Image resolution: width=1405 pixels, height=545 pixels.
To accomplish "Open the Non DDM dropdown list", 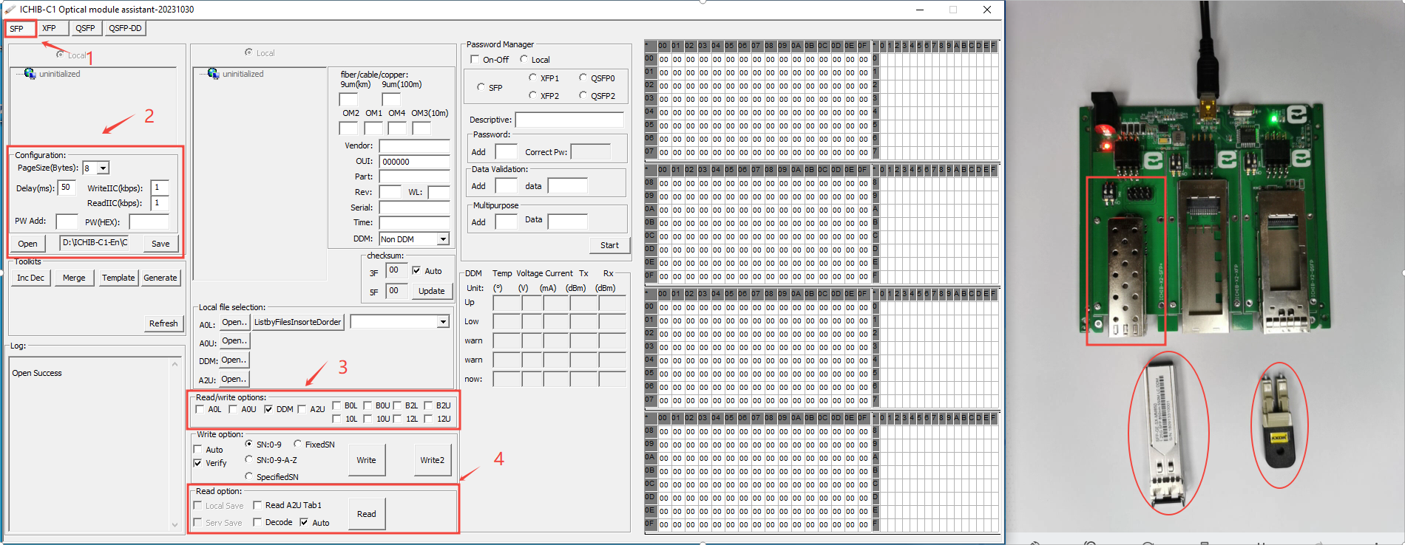I will 443,239.
